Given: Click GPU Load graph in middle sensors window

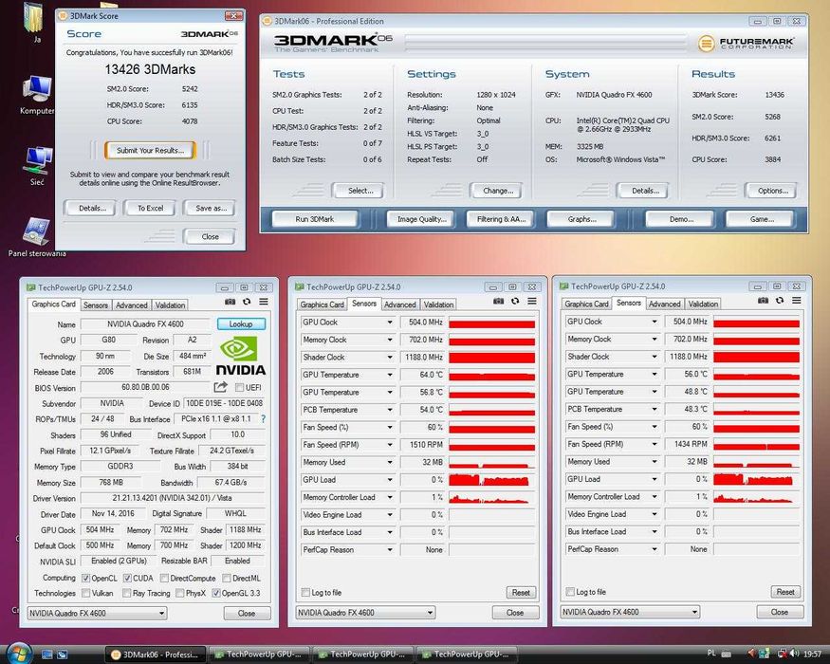Looking at the screenshot, I should pos(491,480).
